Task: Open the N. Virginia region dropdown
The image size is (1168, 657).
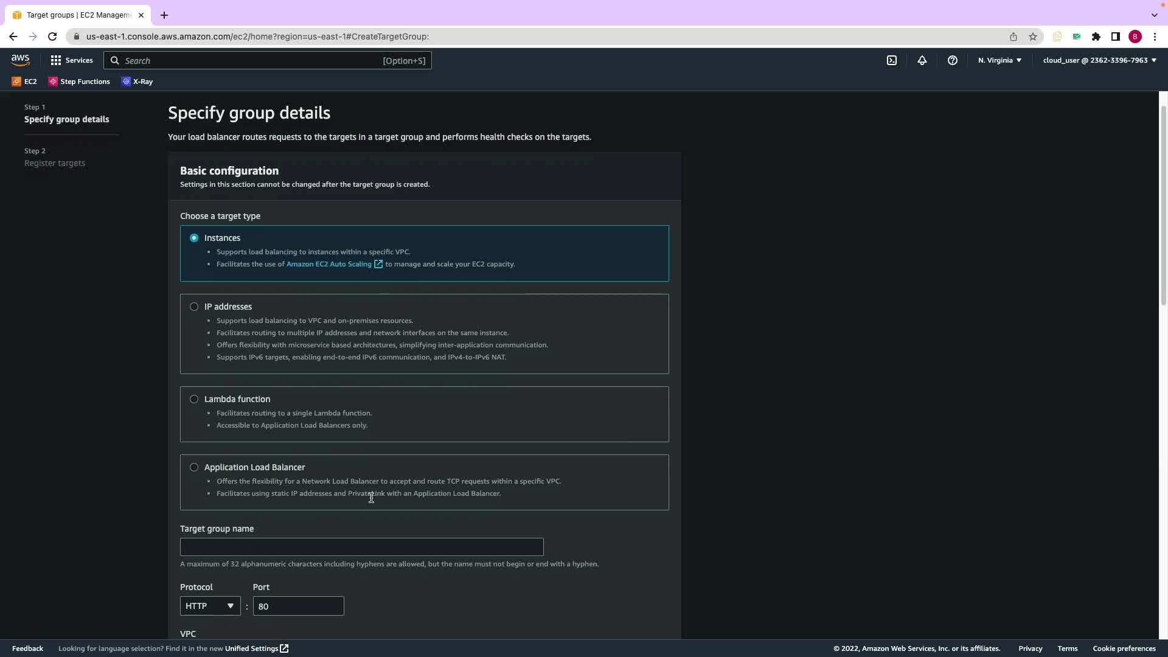Action: click(x=999, y=60)
